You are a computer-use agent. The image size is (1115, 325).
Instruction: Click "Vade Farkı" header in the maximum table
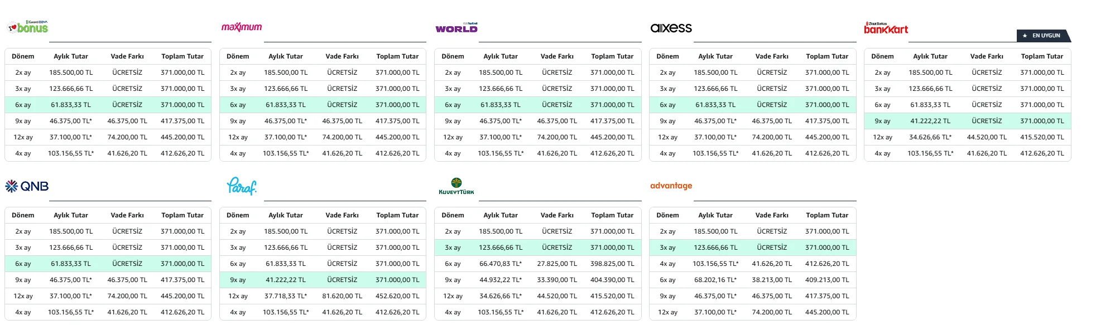342,56
